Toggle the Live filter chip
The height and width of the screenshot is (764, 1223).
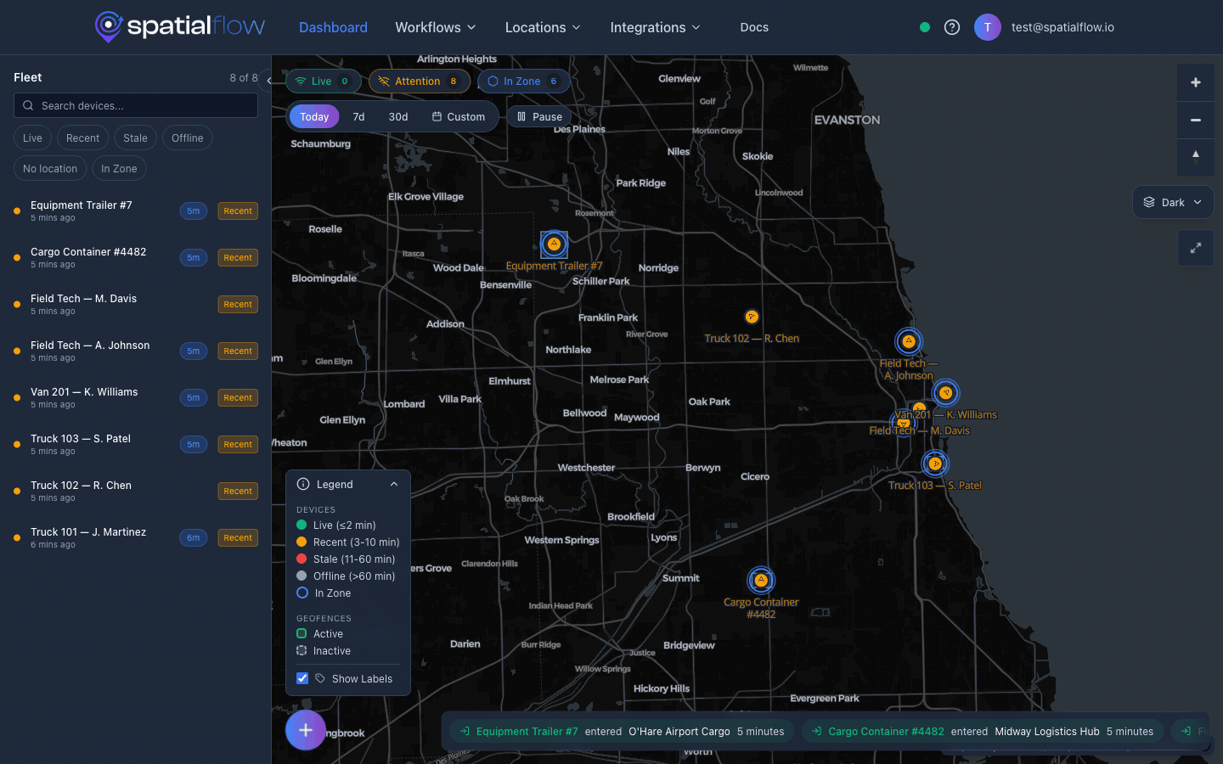click(x=32, y=137)
